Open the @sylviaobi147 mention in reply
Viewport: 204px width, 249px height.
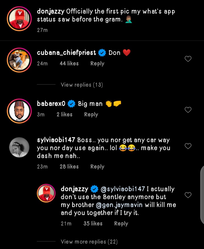pyautogui.click(x=123, y=189)
